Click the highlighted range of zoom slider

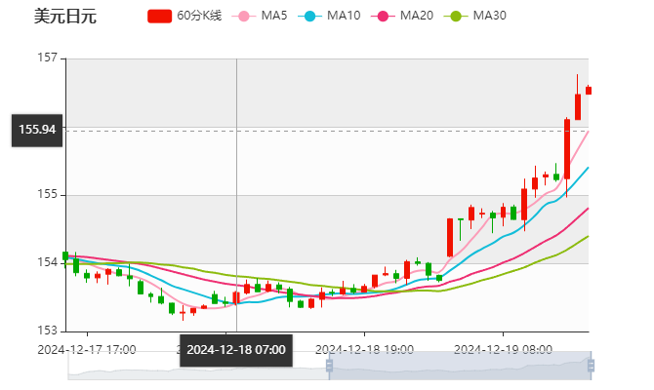pyautogui.click(x=457, y=365)
